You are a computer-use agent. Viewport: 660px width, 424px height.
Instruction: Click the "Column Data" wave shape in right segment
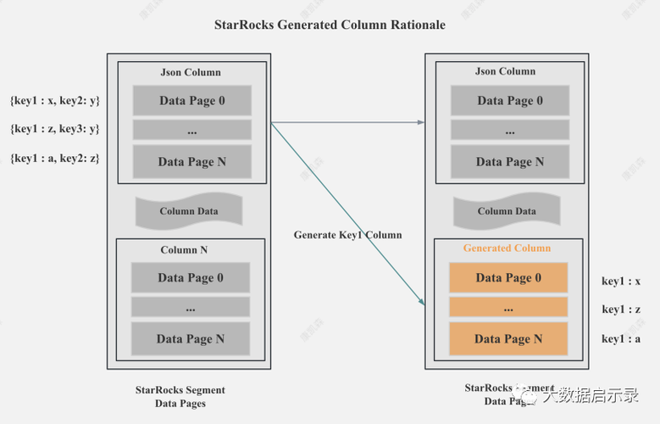point(507,211)
